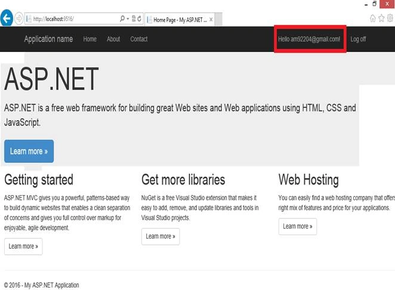Click the blue Learn more button
This screenshot has width=395, height=290.
coord(29,151)
